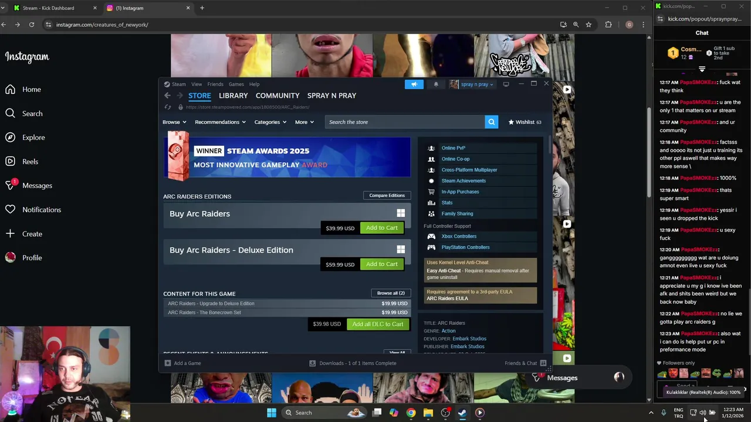Open Instagram Reels icon in sidebar

pos(11,162)
